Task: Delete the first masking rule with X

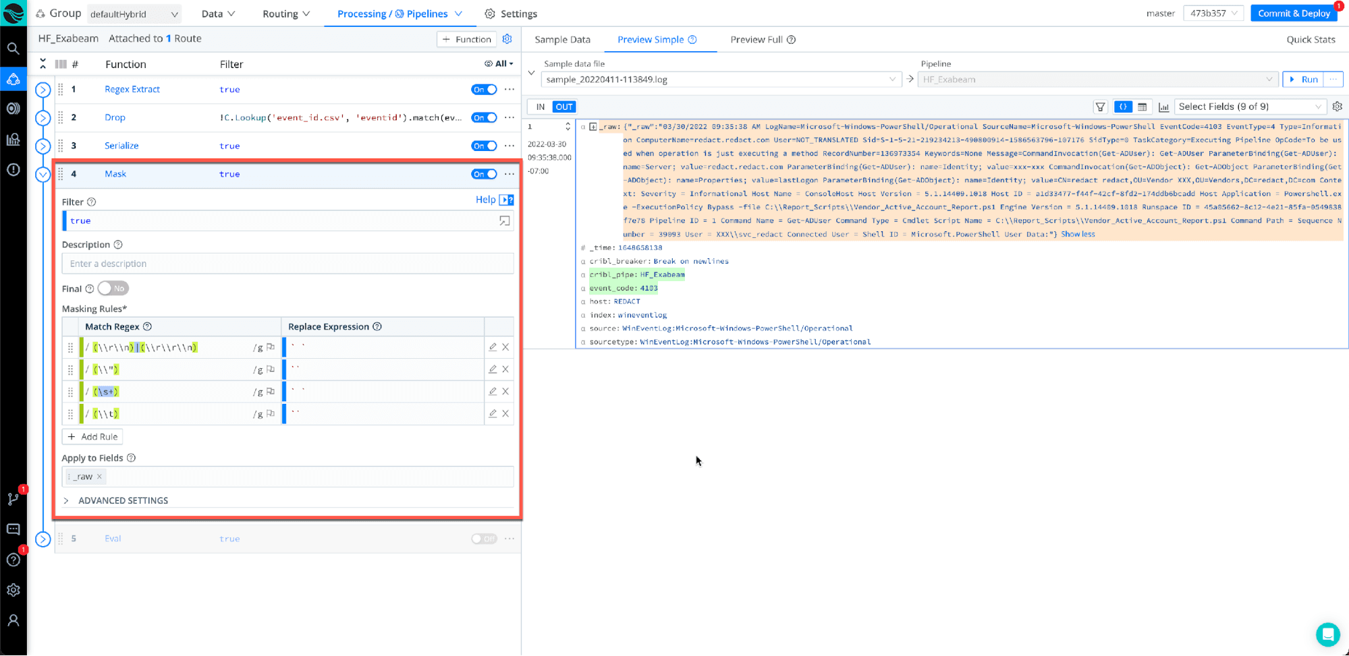Action: coord(505,347)
